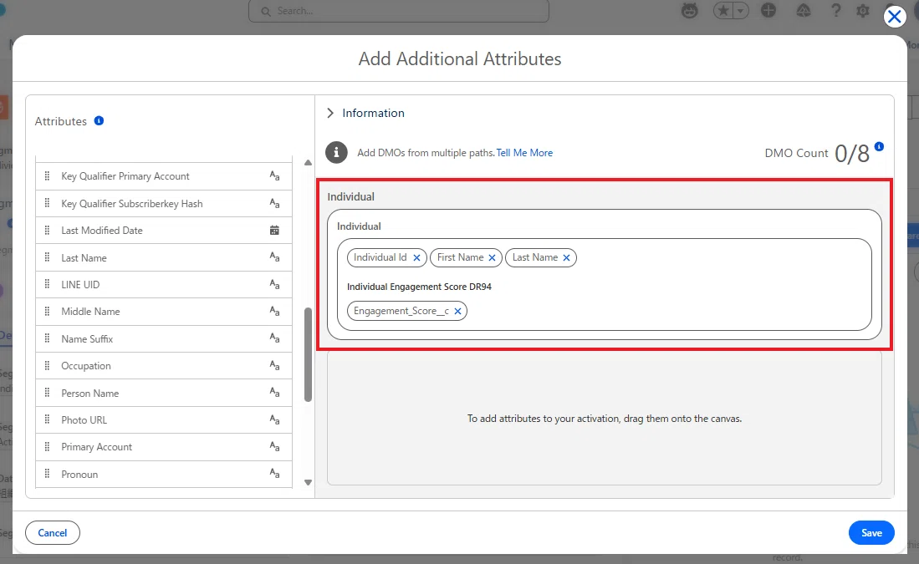Select the Person Name attribute
The image size is (919, 564).
[164, 393]
